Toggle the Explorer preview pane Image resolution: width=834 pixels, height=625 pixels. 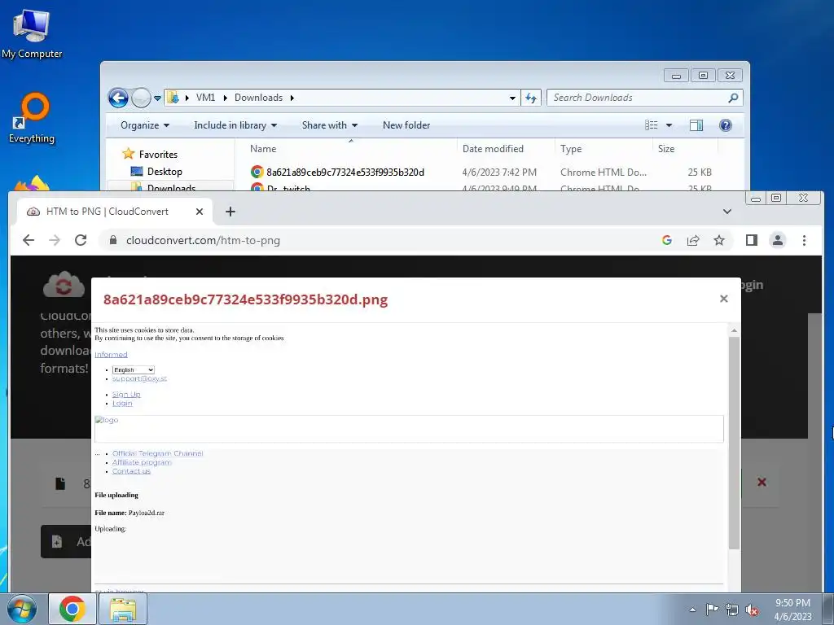point(696,125)
